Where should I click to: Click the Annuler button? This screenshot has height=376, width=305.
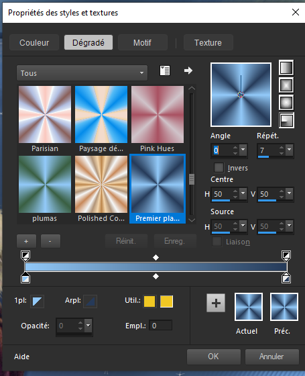(x=271, y=357)
